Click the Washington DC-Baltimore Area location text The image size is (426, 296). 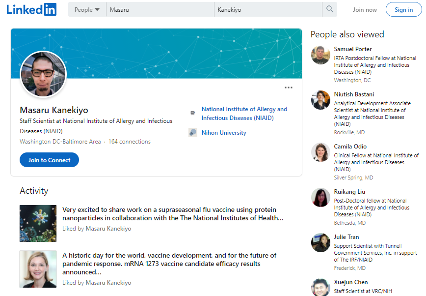point(60,142)
